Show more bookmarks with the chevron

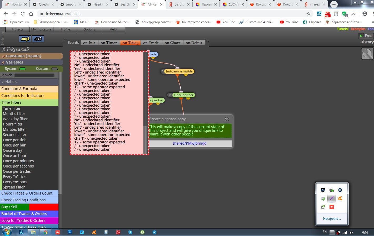[372, 22]
